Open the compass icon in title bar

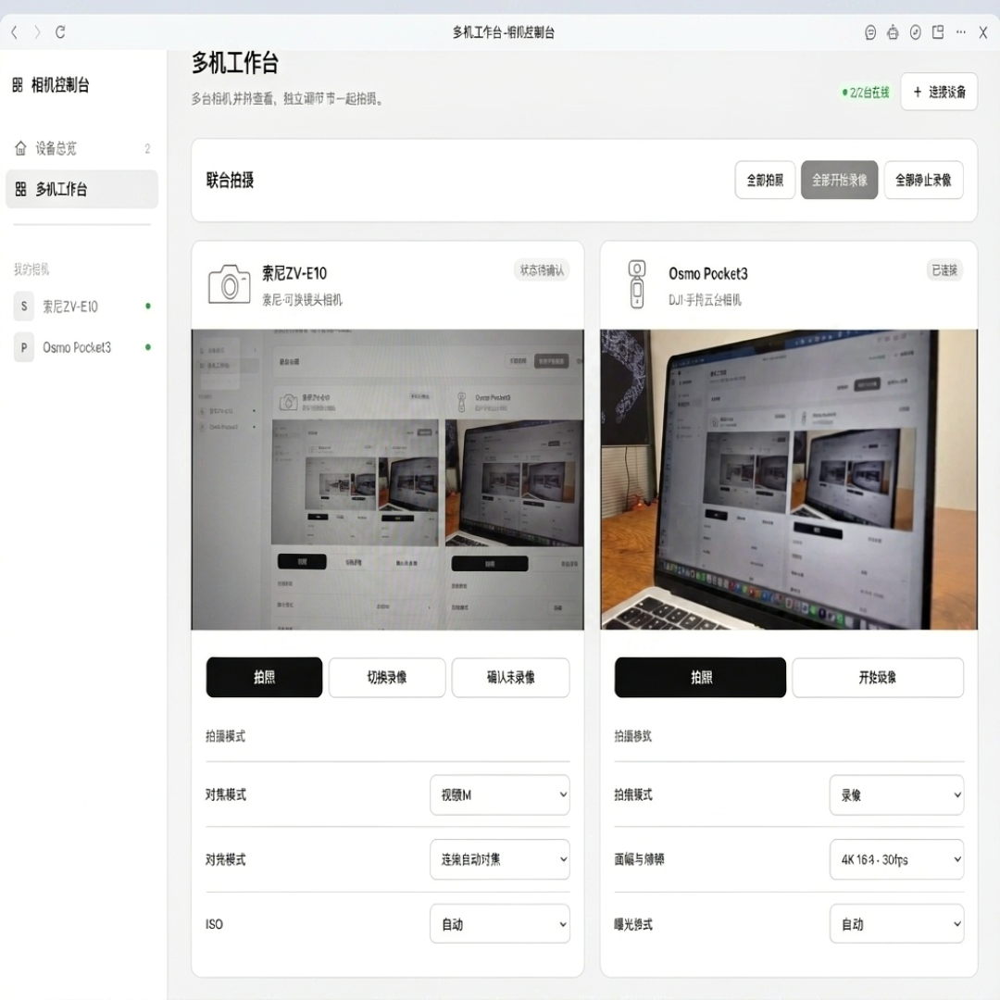pos(915,32)
